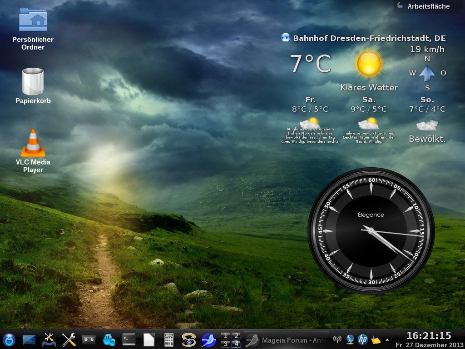Launch the cassette tape application icon
Screen dimensions: 465x349
click(89, 339)
